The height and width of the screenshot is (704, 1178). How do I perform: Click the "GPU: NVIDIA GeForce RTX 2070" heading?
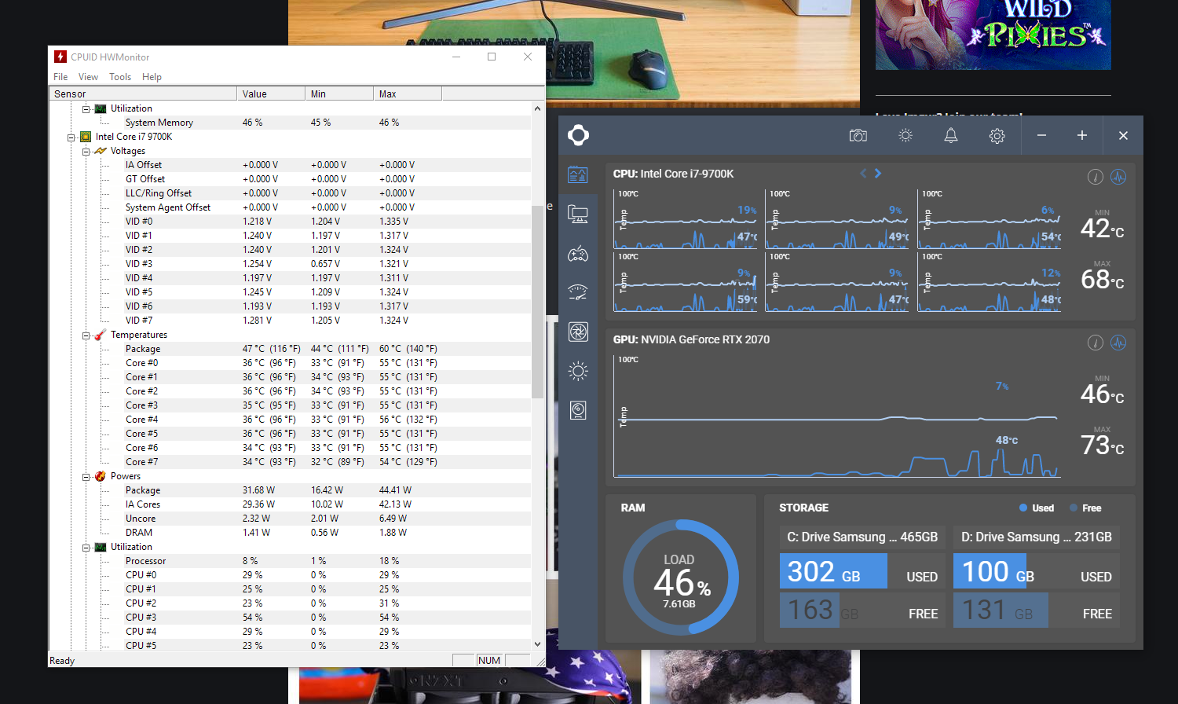(x=691, y=339)
